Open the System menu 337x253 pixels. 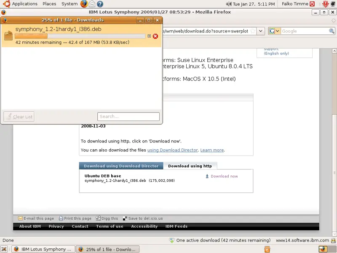coord(70,4)
